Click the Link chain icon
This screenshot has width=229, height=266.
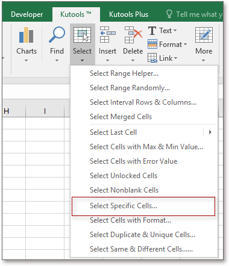click(x=152, y=58)
